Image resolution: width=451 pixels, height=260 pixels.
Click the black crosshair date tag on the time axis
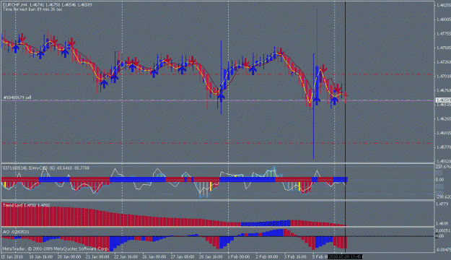pos(345,256)
